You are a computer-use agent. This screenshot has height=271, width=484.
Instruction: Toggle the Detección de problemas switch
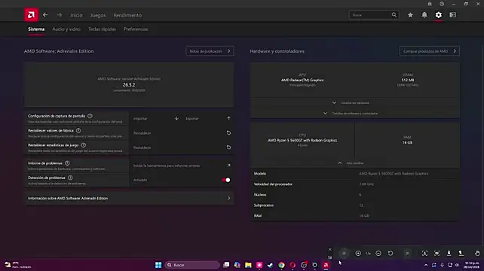pyautogui.click(x=226, y=180)
